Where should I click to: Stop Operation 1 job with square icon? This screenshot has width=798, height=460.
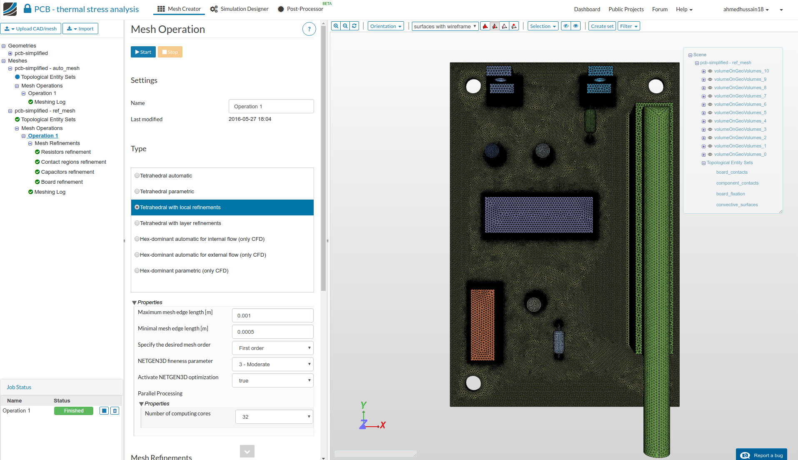click(x=104, y=411)
